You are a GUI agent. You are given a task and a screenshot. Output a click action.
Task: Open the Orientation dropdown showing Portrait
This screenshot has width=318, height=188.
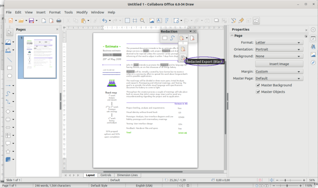(279, 49)
